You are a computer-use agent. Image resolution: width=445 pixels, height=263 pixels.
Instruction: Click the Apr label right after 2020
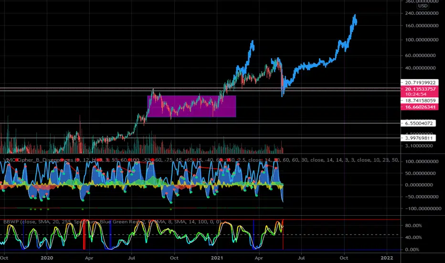tap(89, 258)
